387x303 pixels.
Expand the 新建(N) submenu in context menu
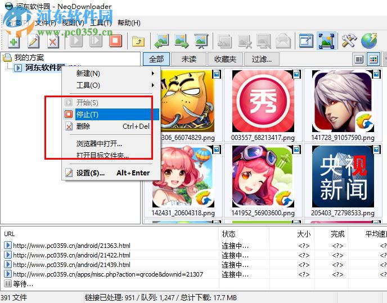[111, 73]
